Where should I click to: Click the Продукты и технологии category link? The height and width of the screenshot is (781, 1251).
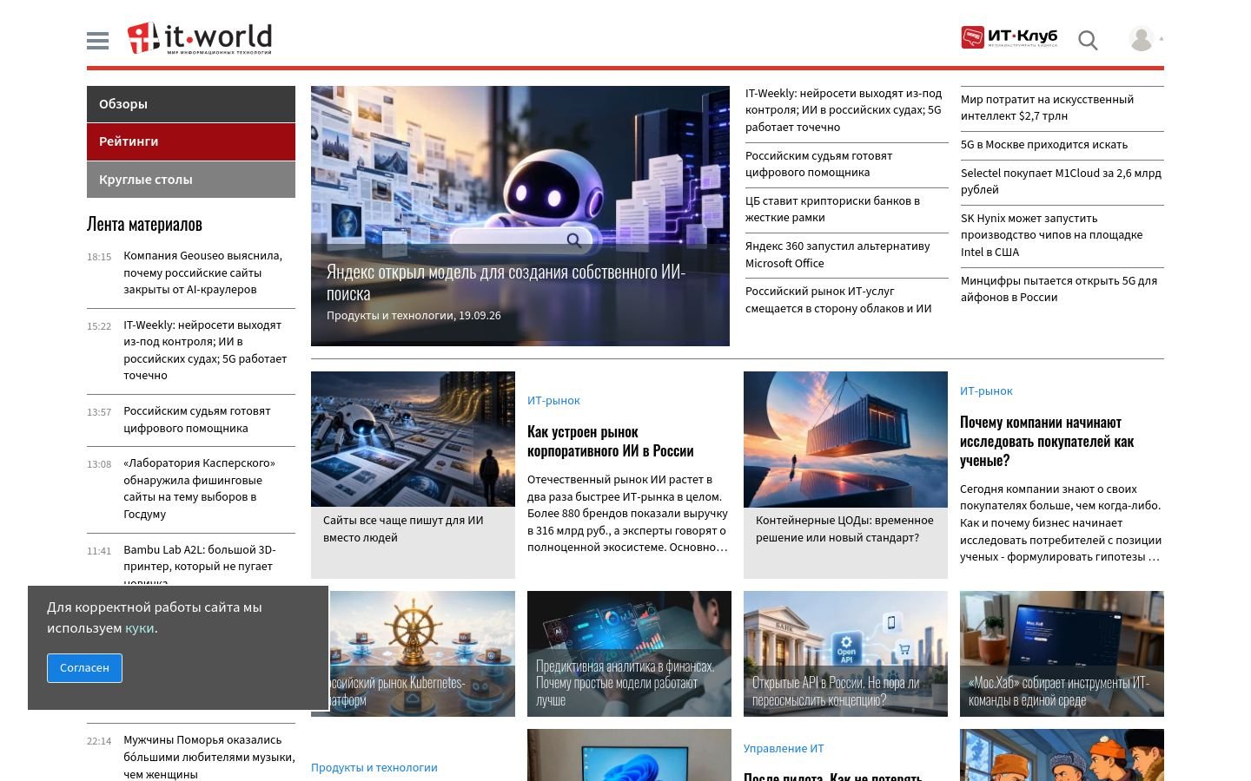[374, 768]
